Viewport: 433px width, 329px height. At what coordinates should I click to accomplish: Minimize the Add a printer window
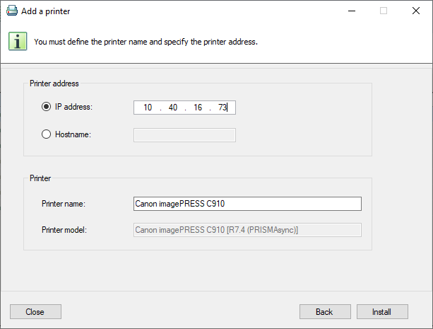pyautogui.click(x=351, y=11)
